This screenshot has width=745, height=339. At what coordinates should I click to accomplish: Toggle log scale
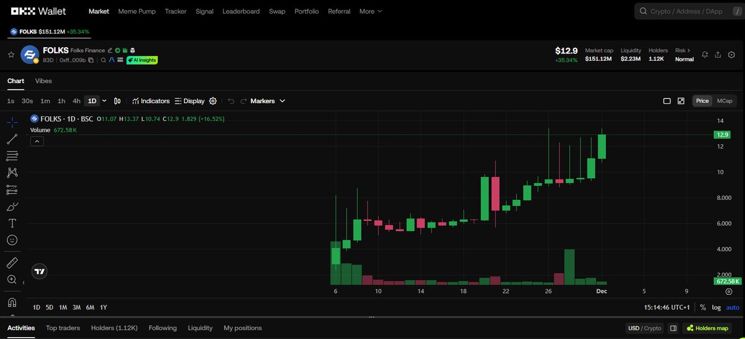click(x=716, y=307)
